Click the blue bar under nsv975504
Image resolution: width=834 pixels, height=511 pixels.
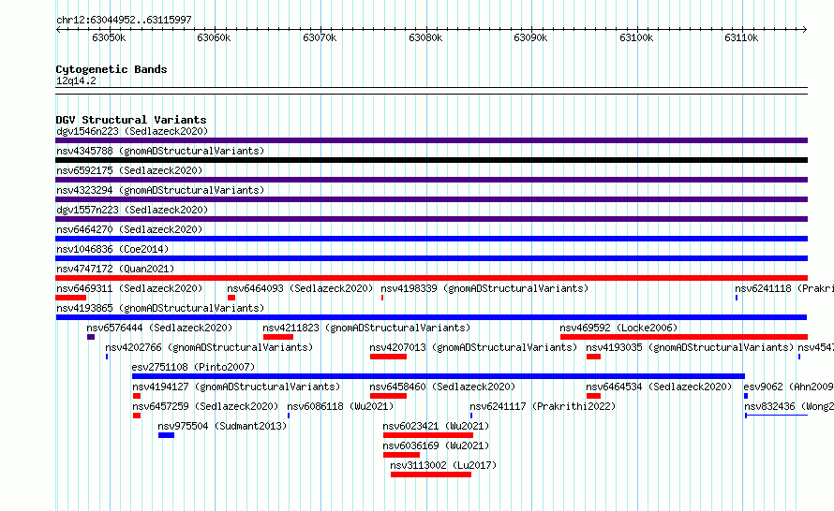[x=166, y=435]
